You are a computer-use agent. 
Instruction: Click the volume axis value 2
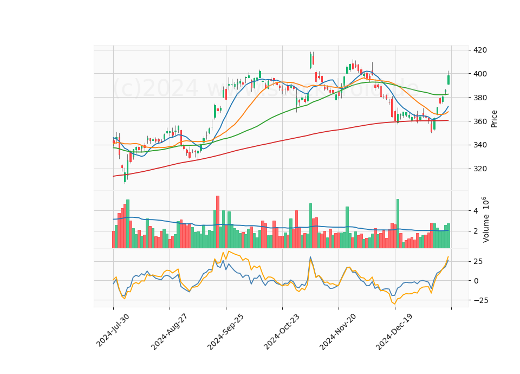476,231
